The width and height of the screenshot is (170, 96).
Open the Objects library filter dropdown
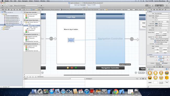click(x=156, y=69)
